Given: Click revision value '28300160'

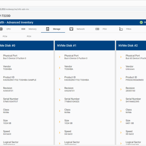Looking at the screenshot, I should pyautogui.click(x=130, y=91).
